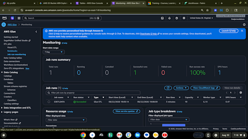Viewport: 248px width, 139px height.
Task: Open Resource usage Filter data dropdown
Action: click(66, 120)
